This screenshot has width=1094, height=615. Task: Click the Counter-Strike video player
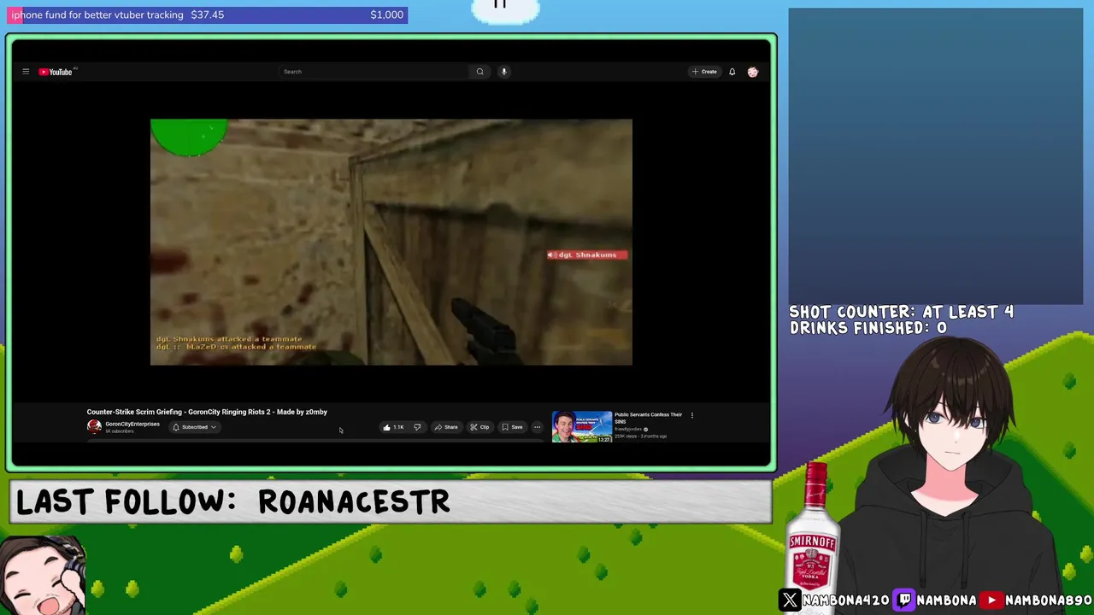tap(391, 243)
